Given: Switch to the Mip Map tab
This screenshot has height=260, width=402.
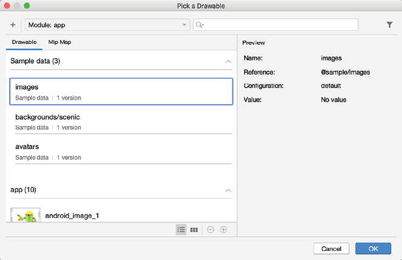Looking at the screenshot, I should coord(60,42).
